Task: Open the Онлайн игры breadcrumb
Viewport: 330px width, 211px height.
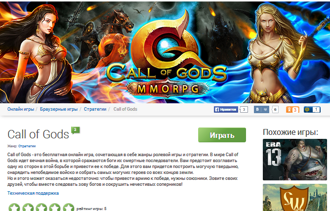Action: point(21,109)
